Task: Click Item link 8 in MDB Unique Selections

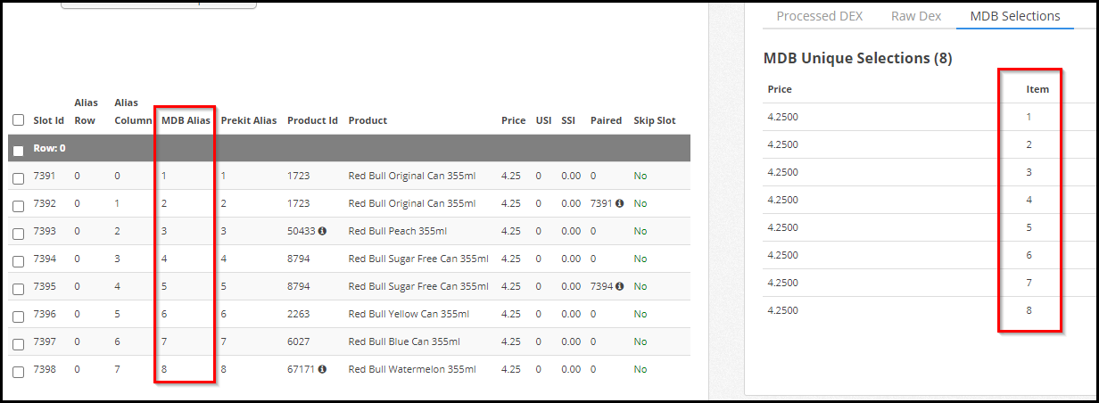Action: click(1029, 310)
